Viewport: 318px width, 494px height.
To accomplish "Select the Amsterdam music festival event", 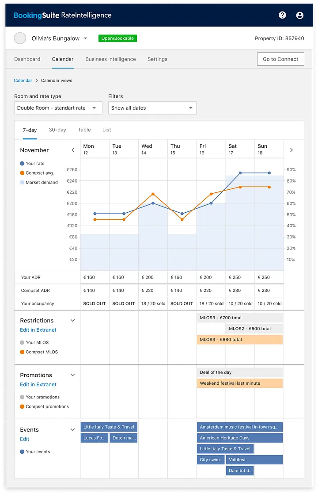I will click(239, 427).
